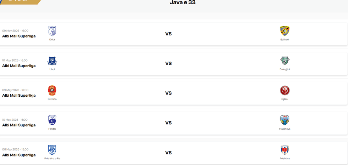The height and width of the screenshot is (165, 348).
Task: Select the Prishtina club crest
Action: 285,150
